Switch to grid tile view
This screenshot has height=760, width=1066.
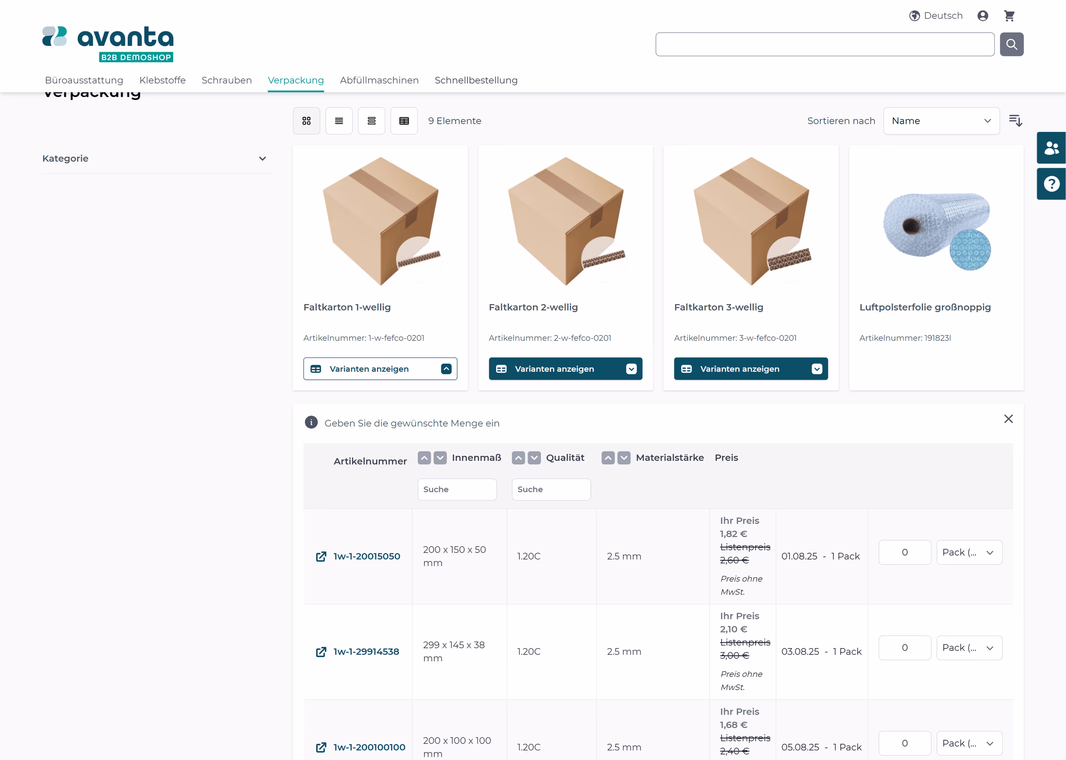(306, 121)
